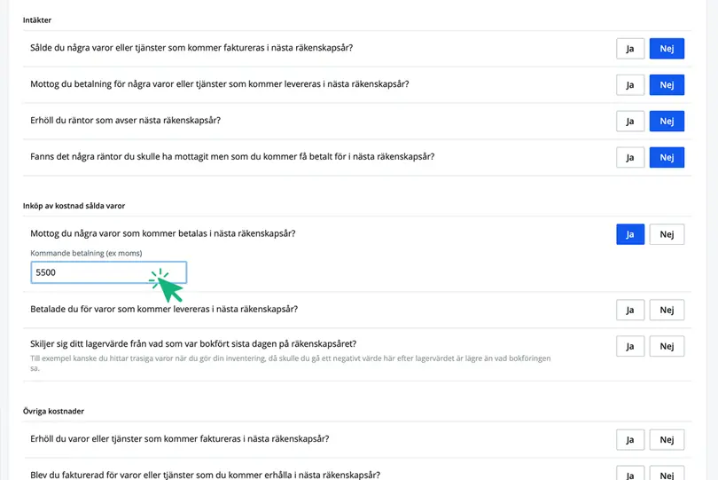Choose Ja for 'Mottog du betalning' question
This screenshot has width=718, height=480.
(629, 85)
